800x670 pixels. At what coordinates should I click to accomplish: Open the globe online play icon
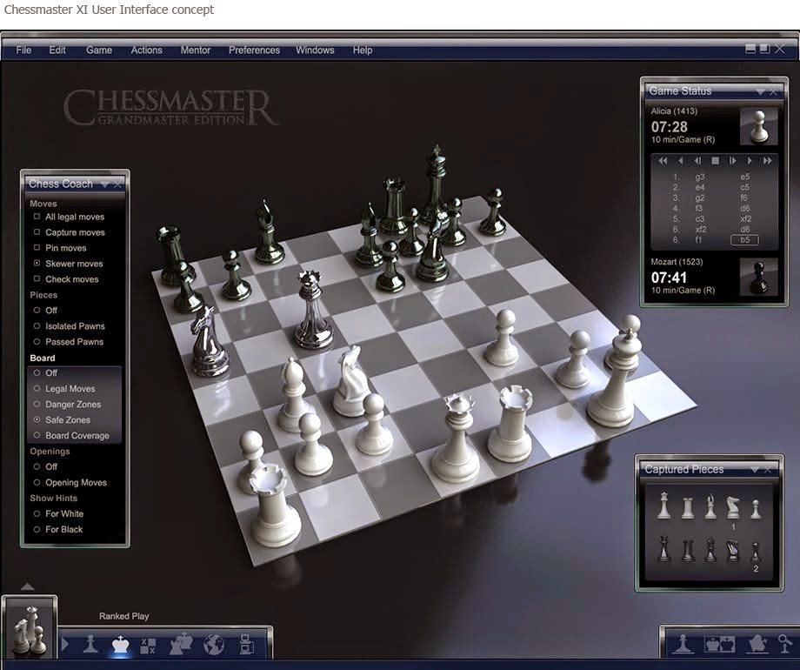[x=213, y=645]
